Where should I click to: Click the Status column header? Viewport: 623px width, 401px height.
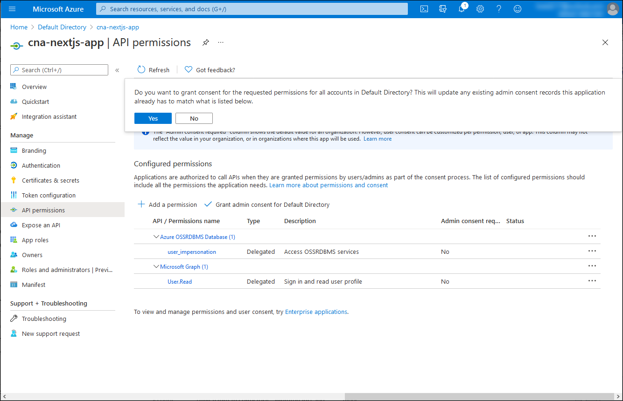pos(515,221)
